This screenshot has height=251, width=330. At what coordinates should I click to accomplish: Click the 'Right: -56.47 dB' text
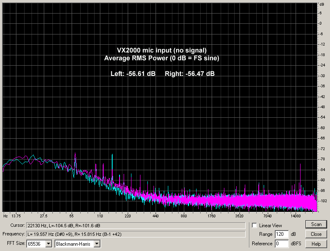click(x=190, y=73)
